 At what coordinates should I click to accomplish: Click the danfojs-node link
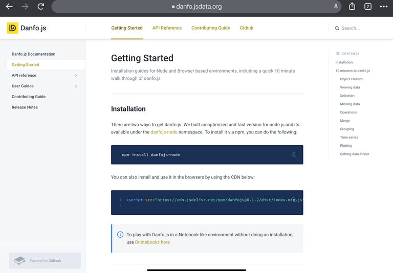tap(164, 132)
